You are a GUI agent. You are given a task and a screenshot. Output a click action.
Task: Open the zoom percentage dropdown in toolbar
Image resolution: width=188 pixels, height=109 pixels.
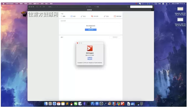click(51, 7)
